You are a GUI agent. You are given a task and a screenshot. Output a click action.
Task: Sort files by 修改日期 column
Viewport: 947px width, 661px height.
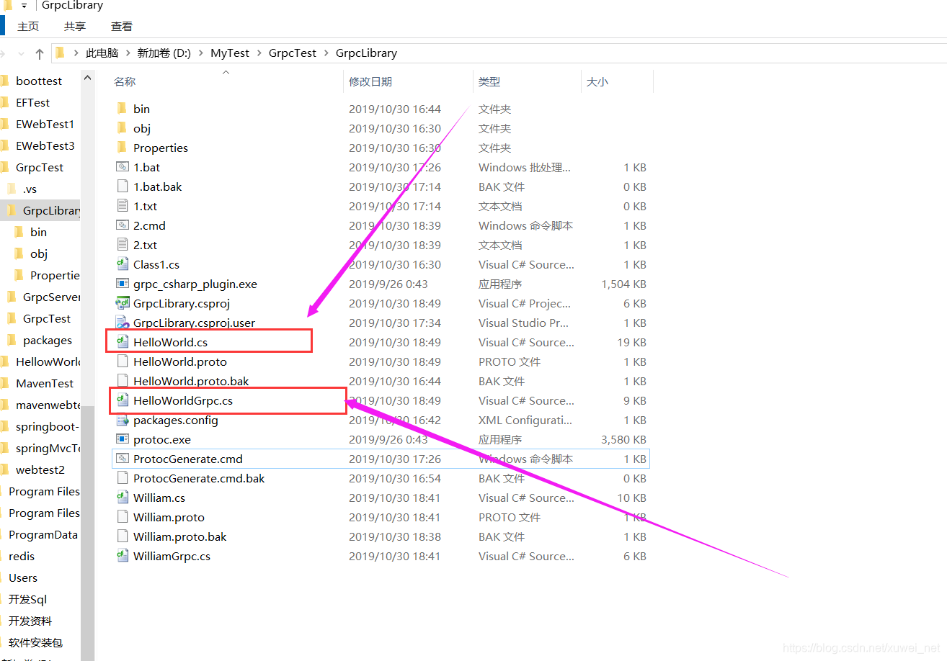coord(370,82)
